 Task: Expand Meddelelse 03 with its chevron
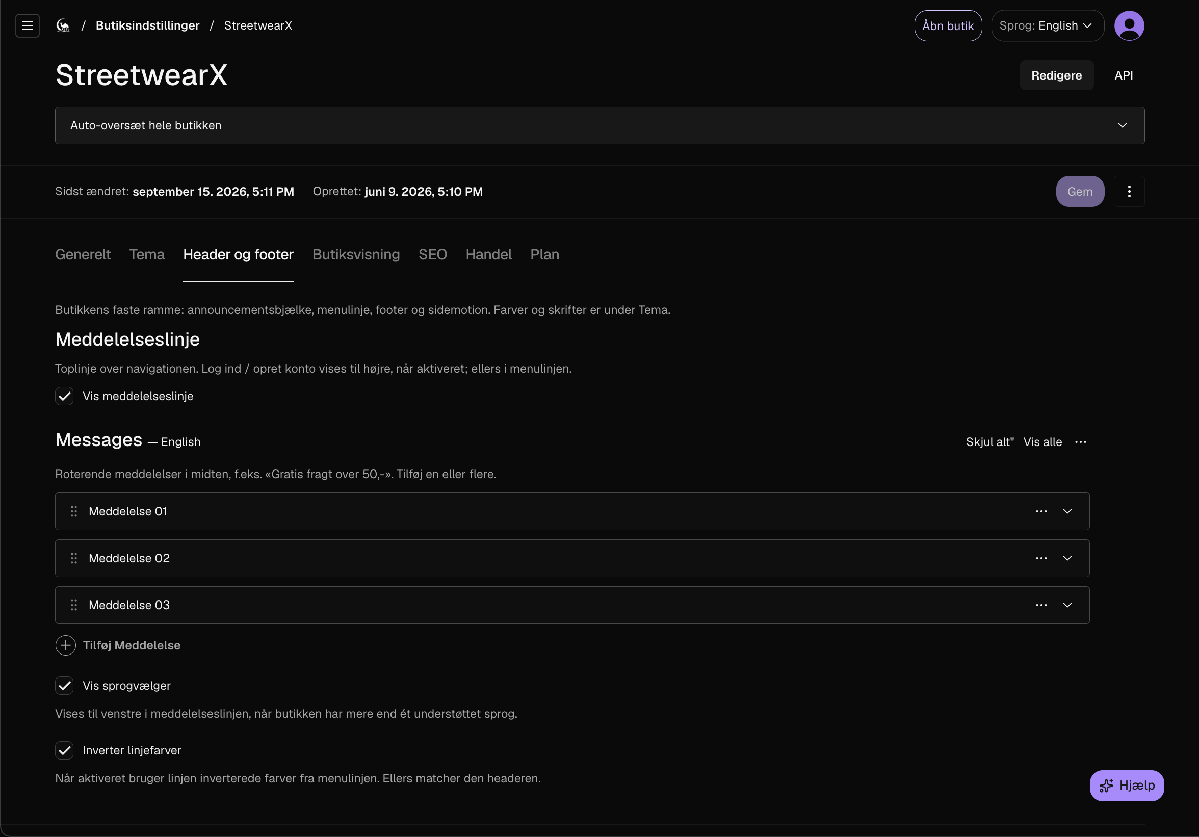[1067, 605]
